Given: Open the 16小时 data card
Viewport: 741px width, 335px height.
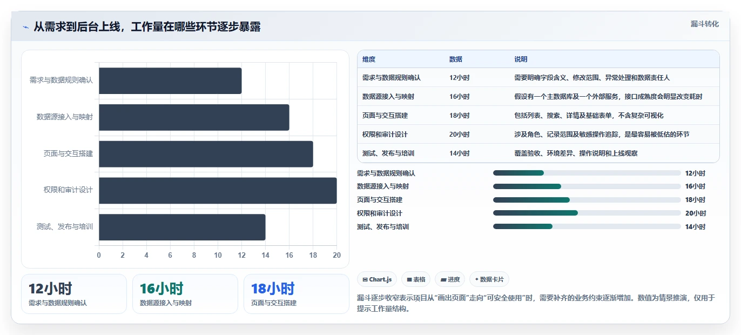Looking at the screenshot, I should pyautogui.click(x=185, y=294).
